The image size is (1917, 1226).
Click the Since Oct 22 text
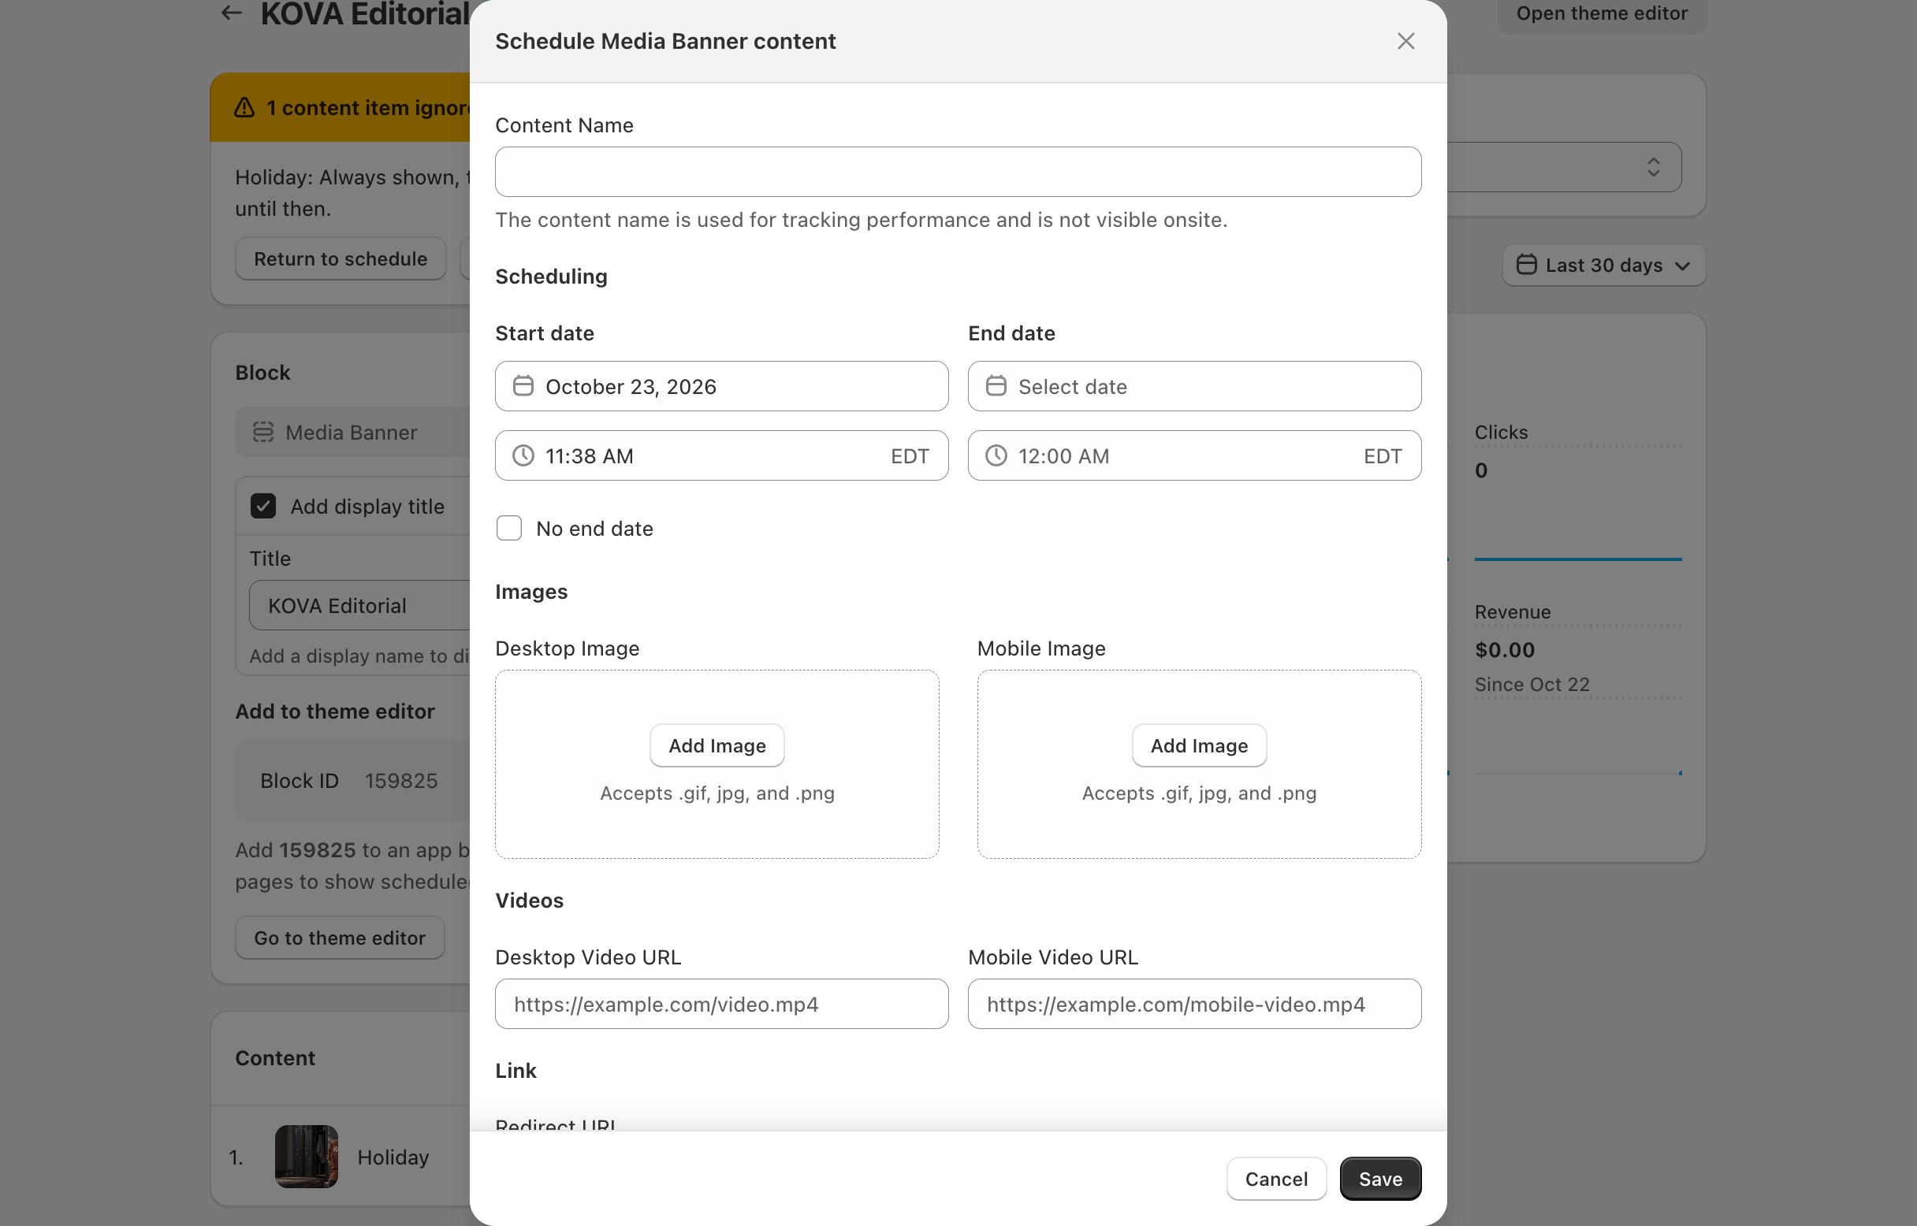pyautogui.click(x=1532, y=685)
